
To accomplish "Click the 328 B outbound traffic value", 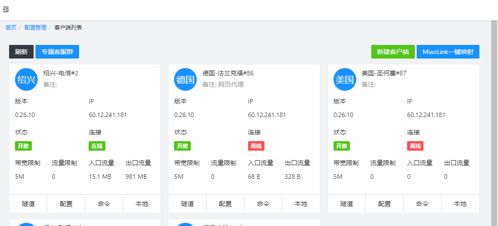I will [293, 177].
